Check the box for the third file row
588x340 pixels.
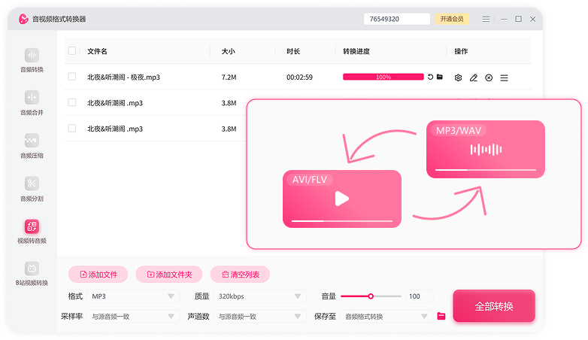[x=72, y=129]
